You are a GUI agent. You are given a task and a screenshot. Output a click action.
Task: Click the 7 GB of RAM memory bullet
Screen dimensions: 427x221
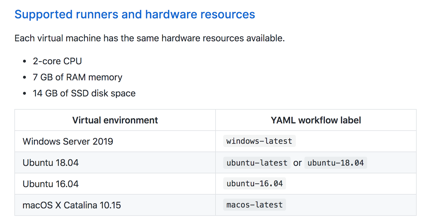[x=78, y=77]
